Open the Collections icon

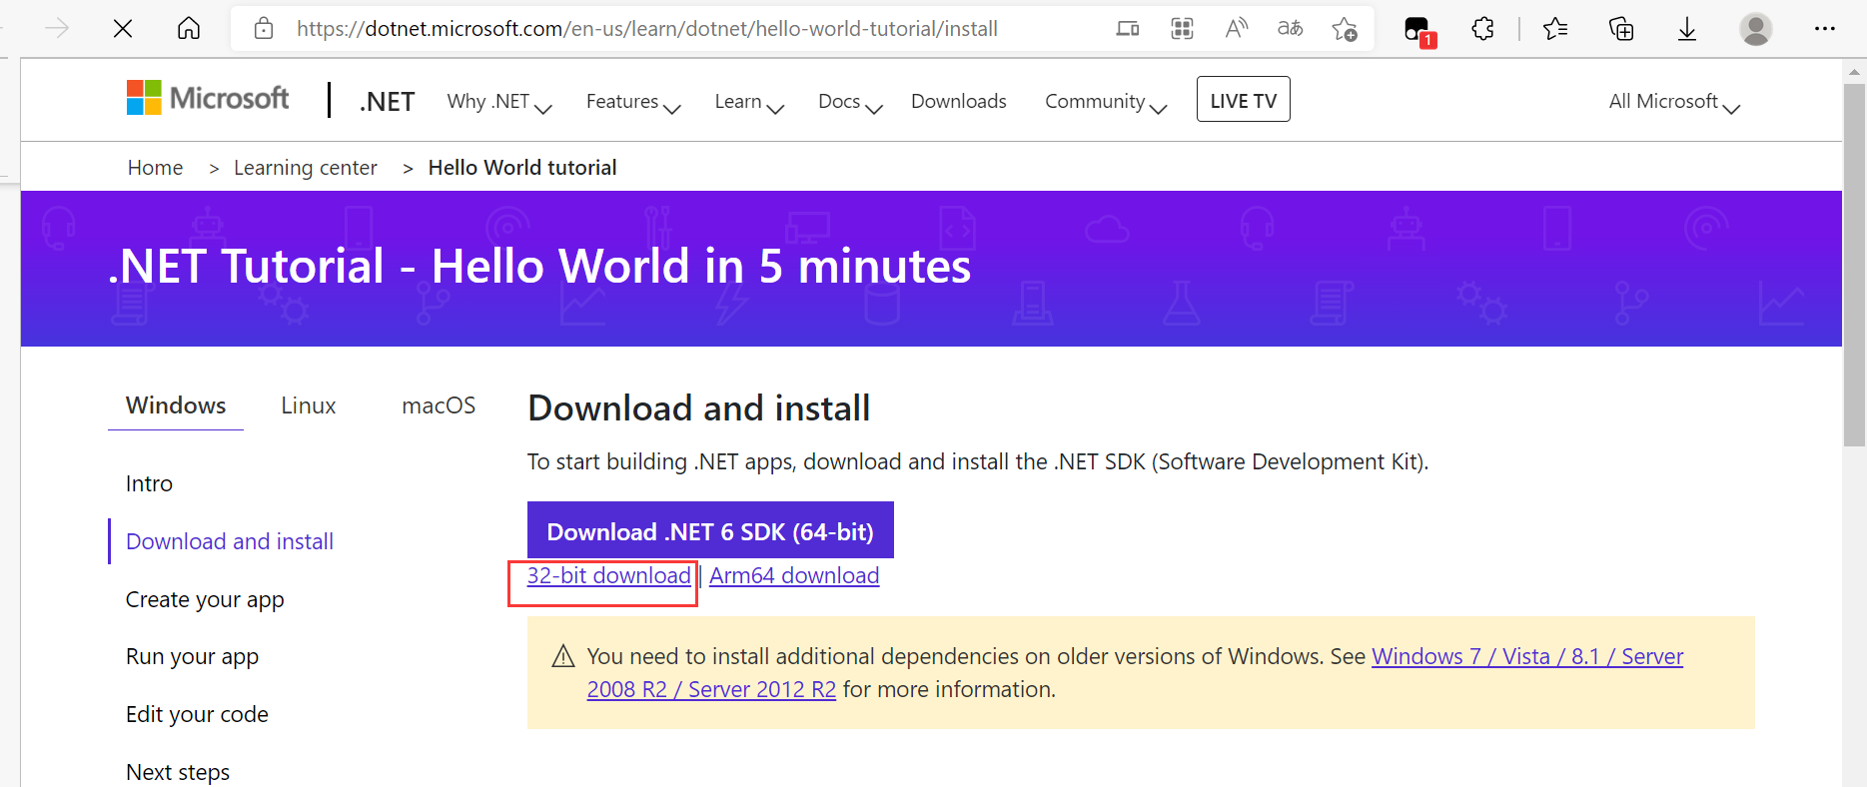pos(1621,29)
